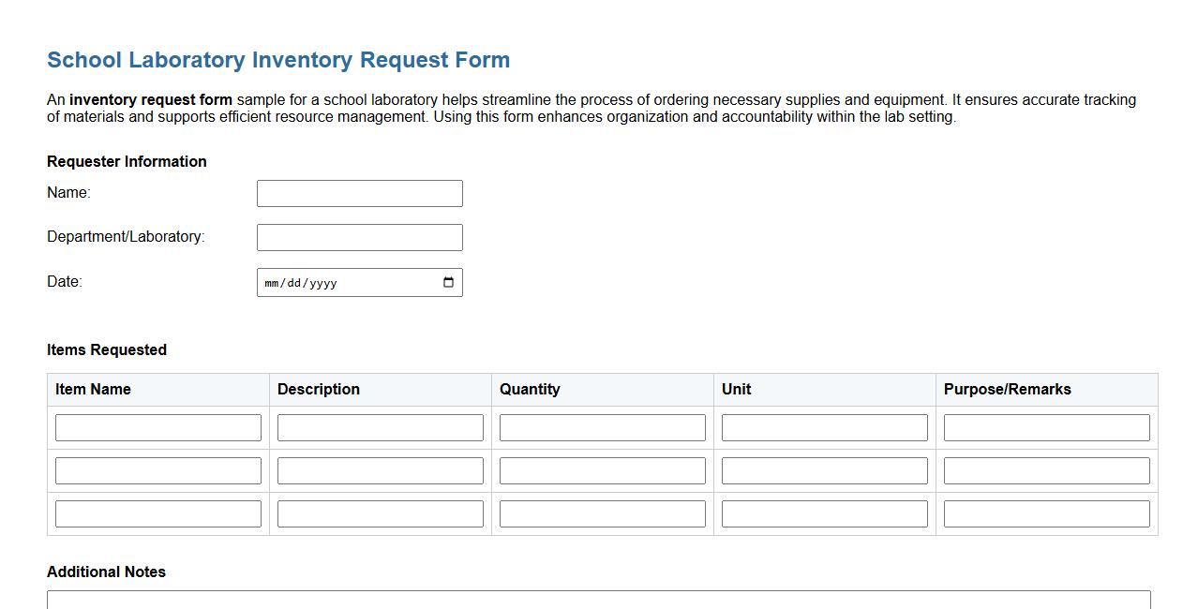
Task: Click the School Laboratory Inventory Request Form heading
Action: (x=277, y=59)
